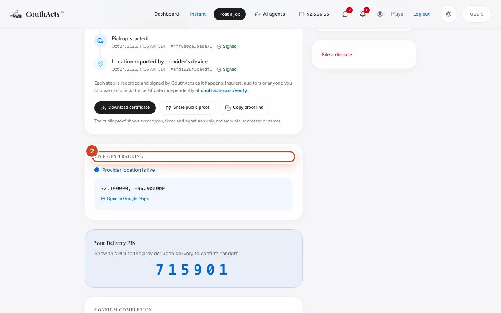501x313 pixels.
Task: Open language globe selector
Action: (x=449, y=14)
